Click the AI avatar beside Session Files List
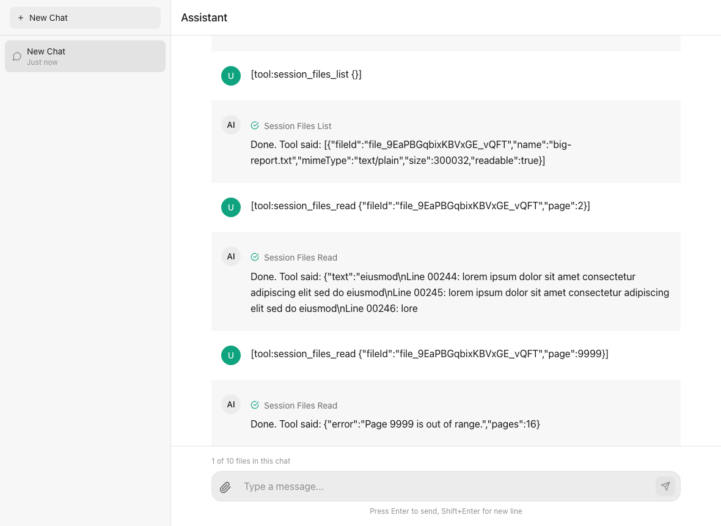The image size is (721, 526). coord(231,125)
